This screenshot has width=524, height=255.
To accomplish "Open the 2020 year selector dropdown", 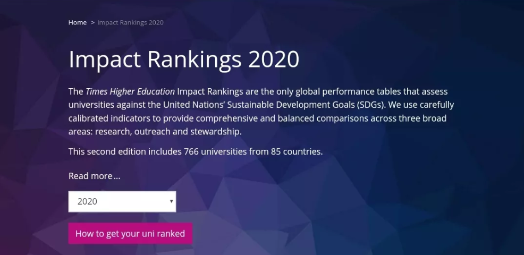I will coord(122,201).
